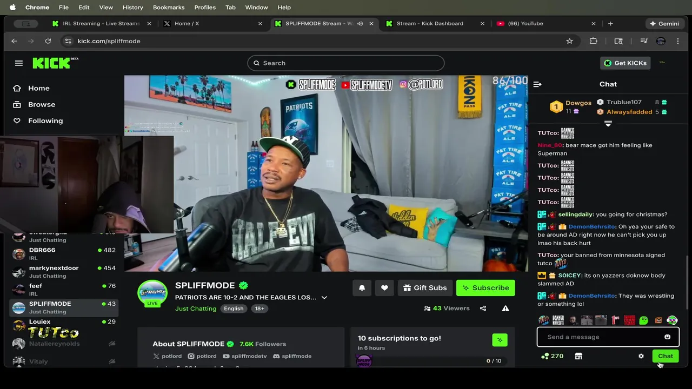
Task: Open the Bookmarks menu in menu bar
Action: (169, 8)
